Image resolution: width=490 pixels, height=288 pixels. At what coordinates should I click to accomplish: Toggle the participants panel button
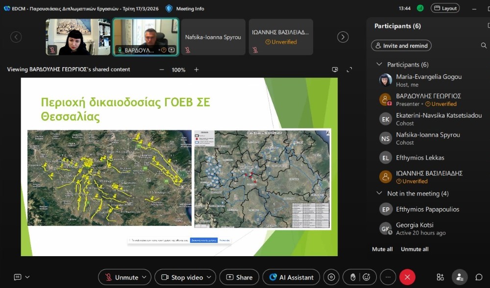tap(459, 277)
